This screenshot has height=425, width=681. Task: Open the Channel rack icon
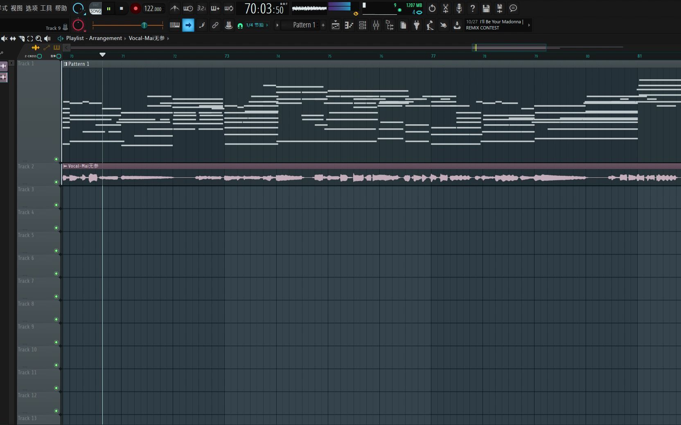pyautogui.click(x=363, y=25)
